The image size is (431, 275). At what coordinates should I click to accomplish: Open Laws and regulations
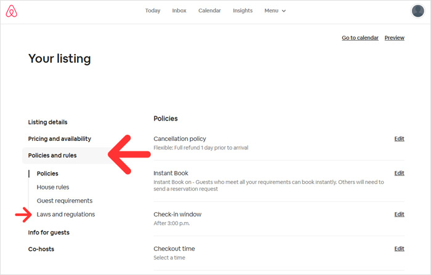(x=66, y=214)
